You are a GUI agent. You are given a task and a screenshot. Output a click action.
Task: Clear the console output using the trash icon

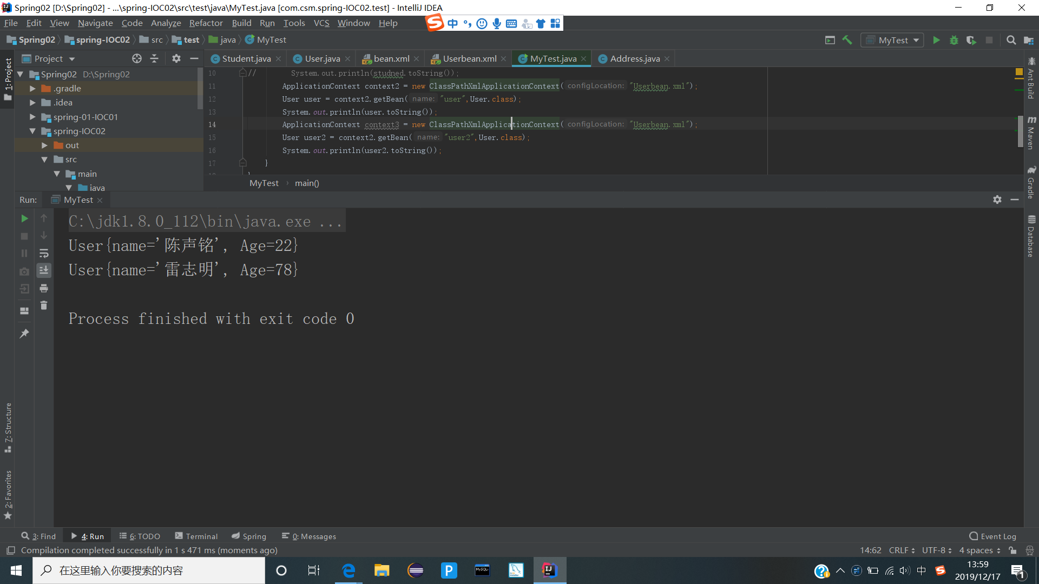(x=44, y=306)
